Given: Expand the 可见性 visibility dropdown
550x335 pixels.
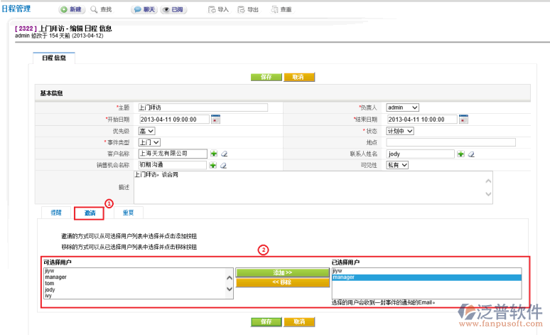Looking at the screenshot, I should (398, 165).
